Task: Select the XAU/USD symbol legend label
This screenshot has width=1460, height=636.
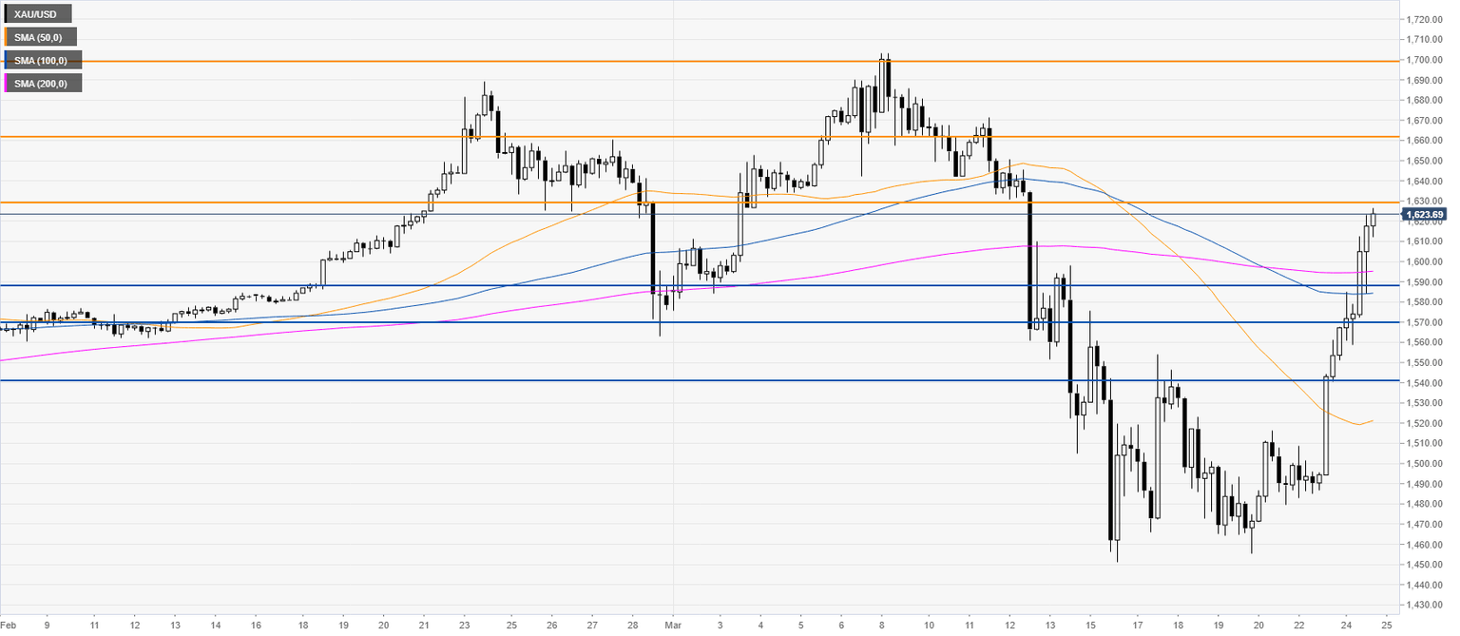Action: pyautogui.click(x=37, y=15)
